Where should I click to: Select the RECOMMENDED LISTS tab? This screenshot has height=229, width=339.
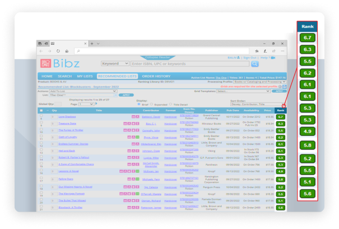click(118, 76)
